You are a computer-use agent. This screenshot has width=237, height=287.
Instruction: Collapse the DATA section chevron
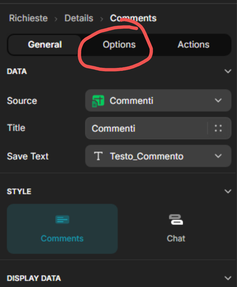(x=228, y=72)
